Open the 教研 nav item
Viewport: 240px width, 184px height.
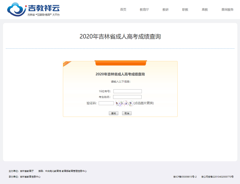coord(166,10)
